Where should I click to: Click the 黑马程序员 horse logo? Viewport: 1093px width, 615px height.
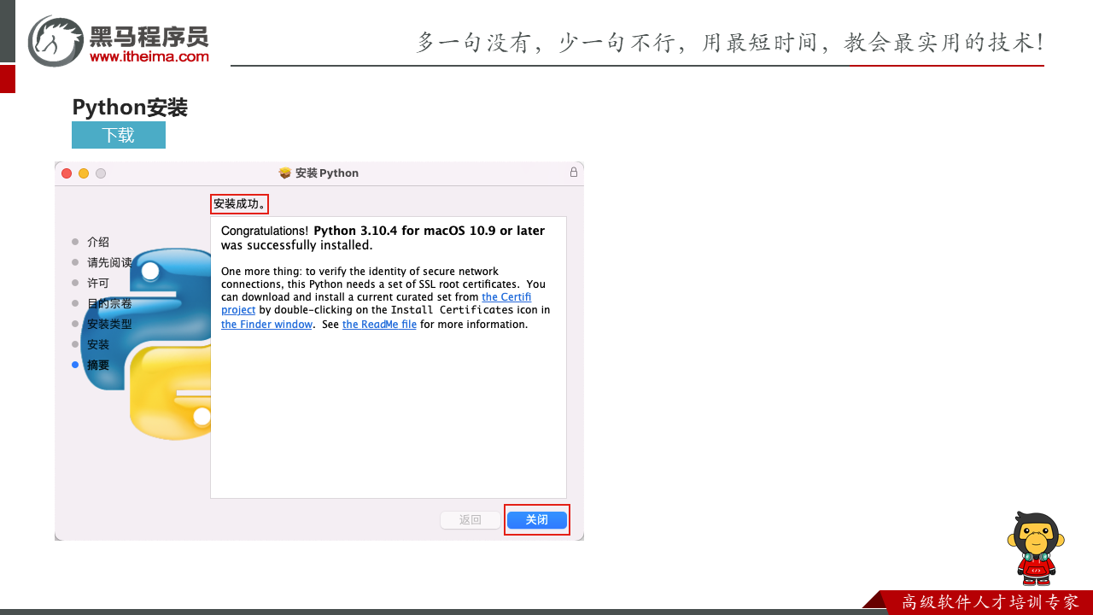click(x=56, y=41)
